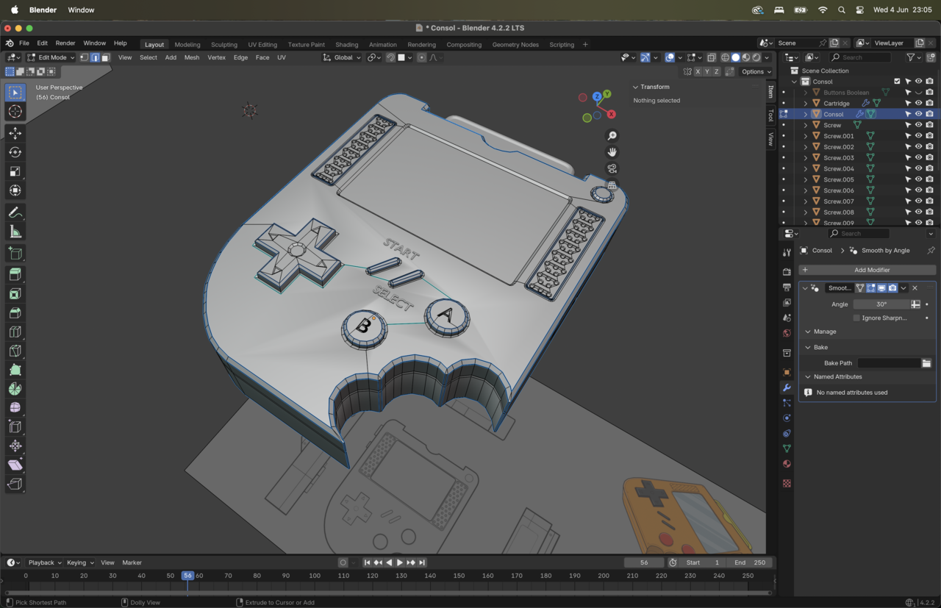
Task: Adjust the Angle 30° slider field
Action: [x=881, y=304]
